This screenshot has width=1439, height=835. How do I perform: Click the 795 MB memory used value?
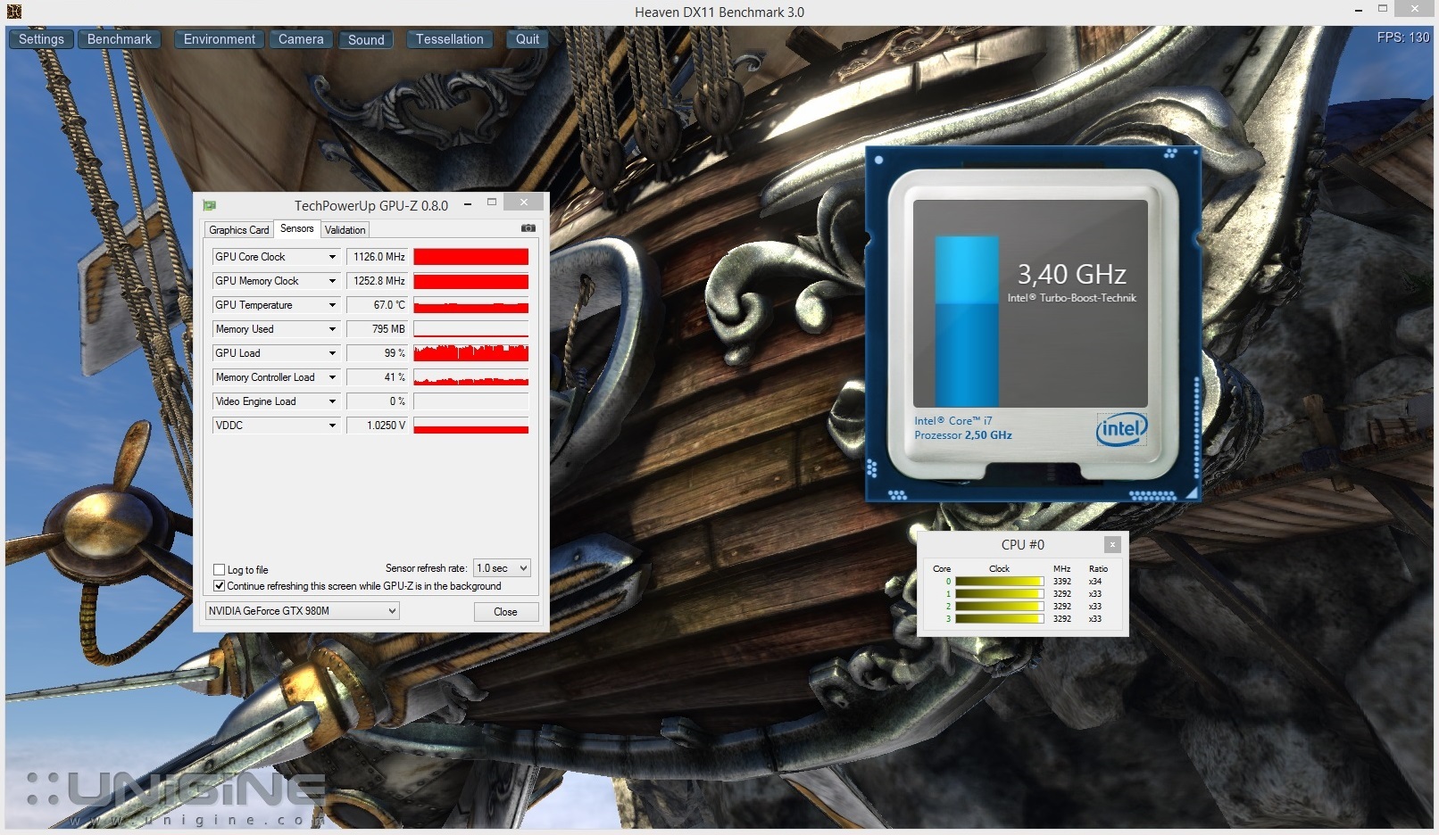click(377, 329)
